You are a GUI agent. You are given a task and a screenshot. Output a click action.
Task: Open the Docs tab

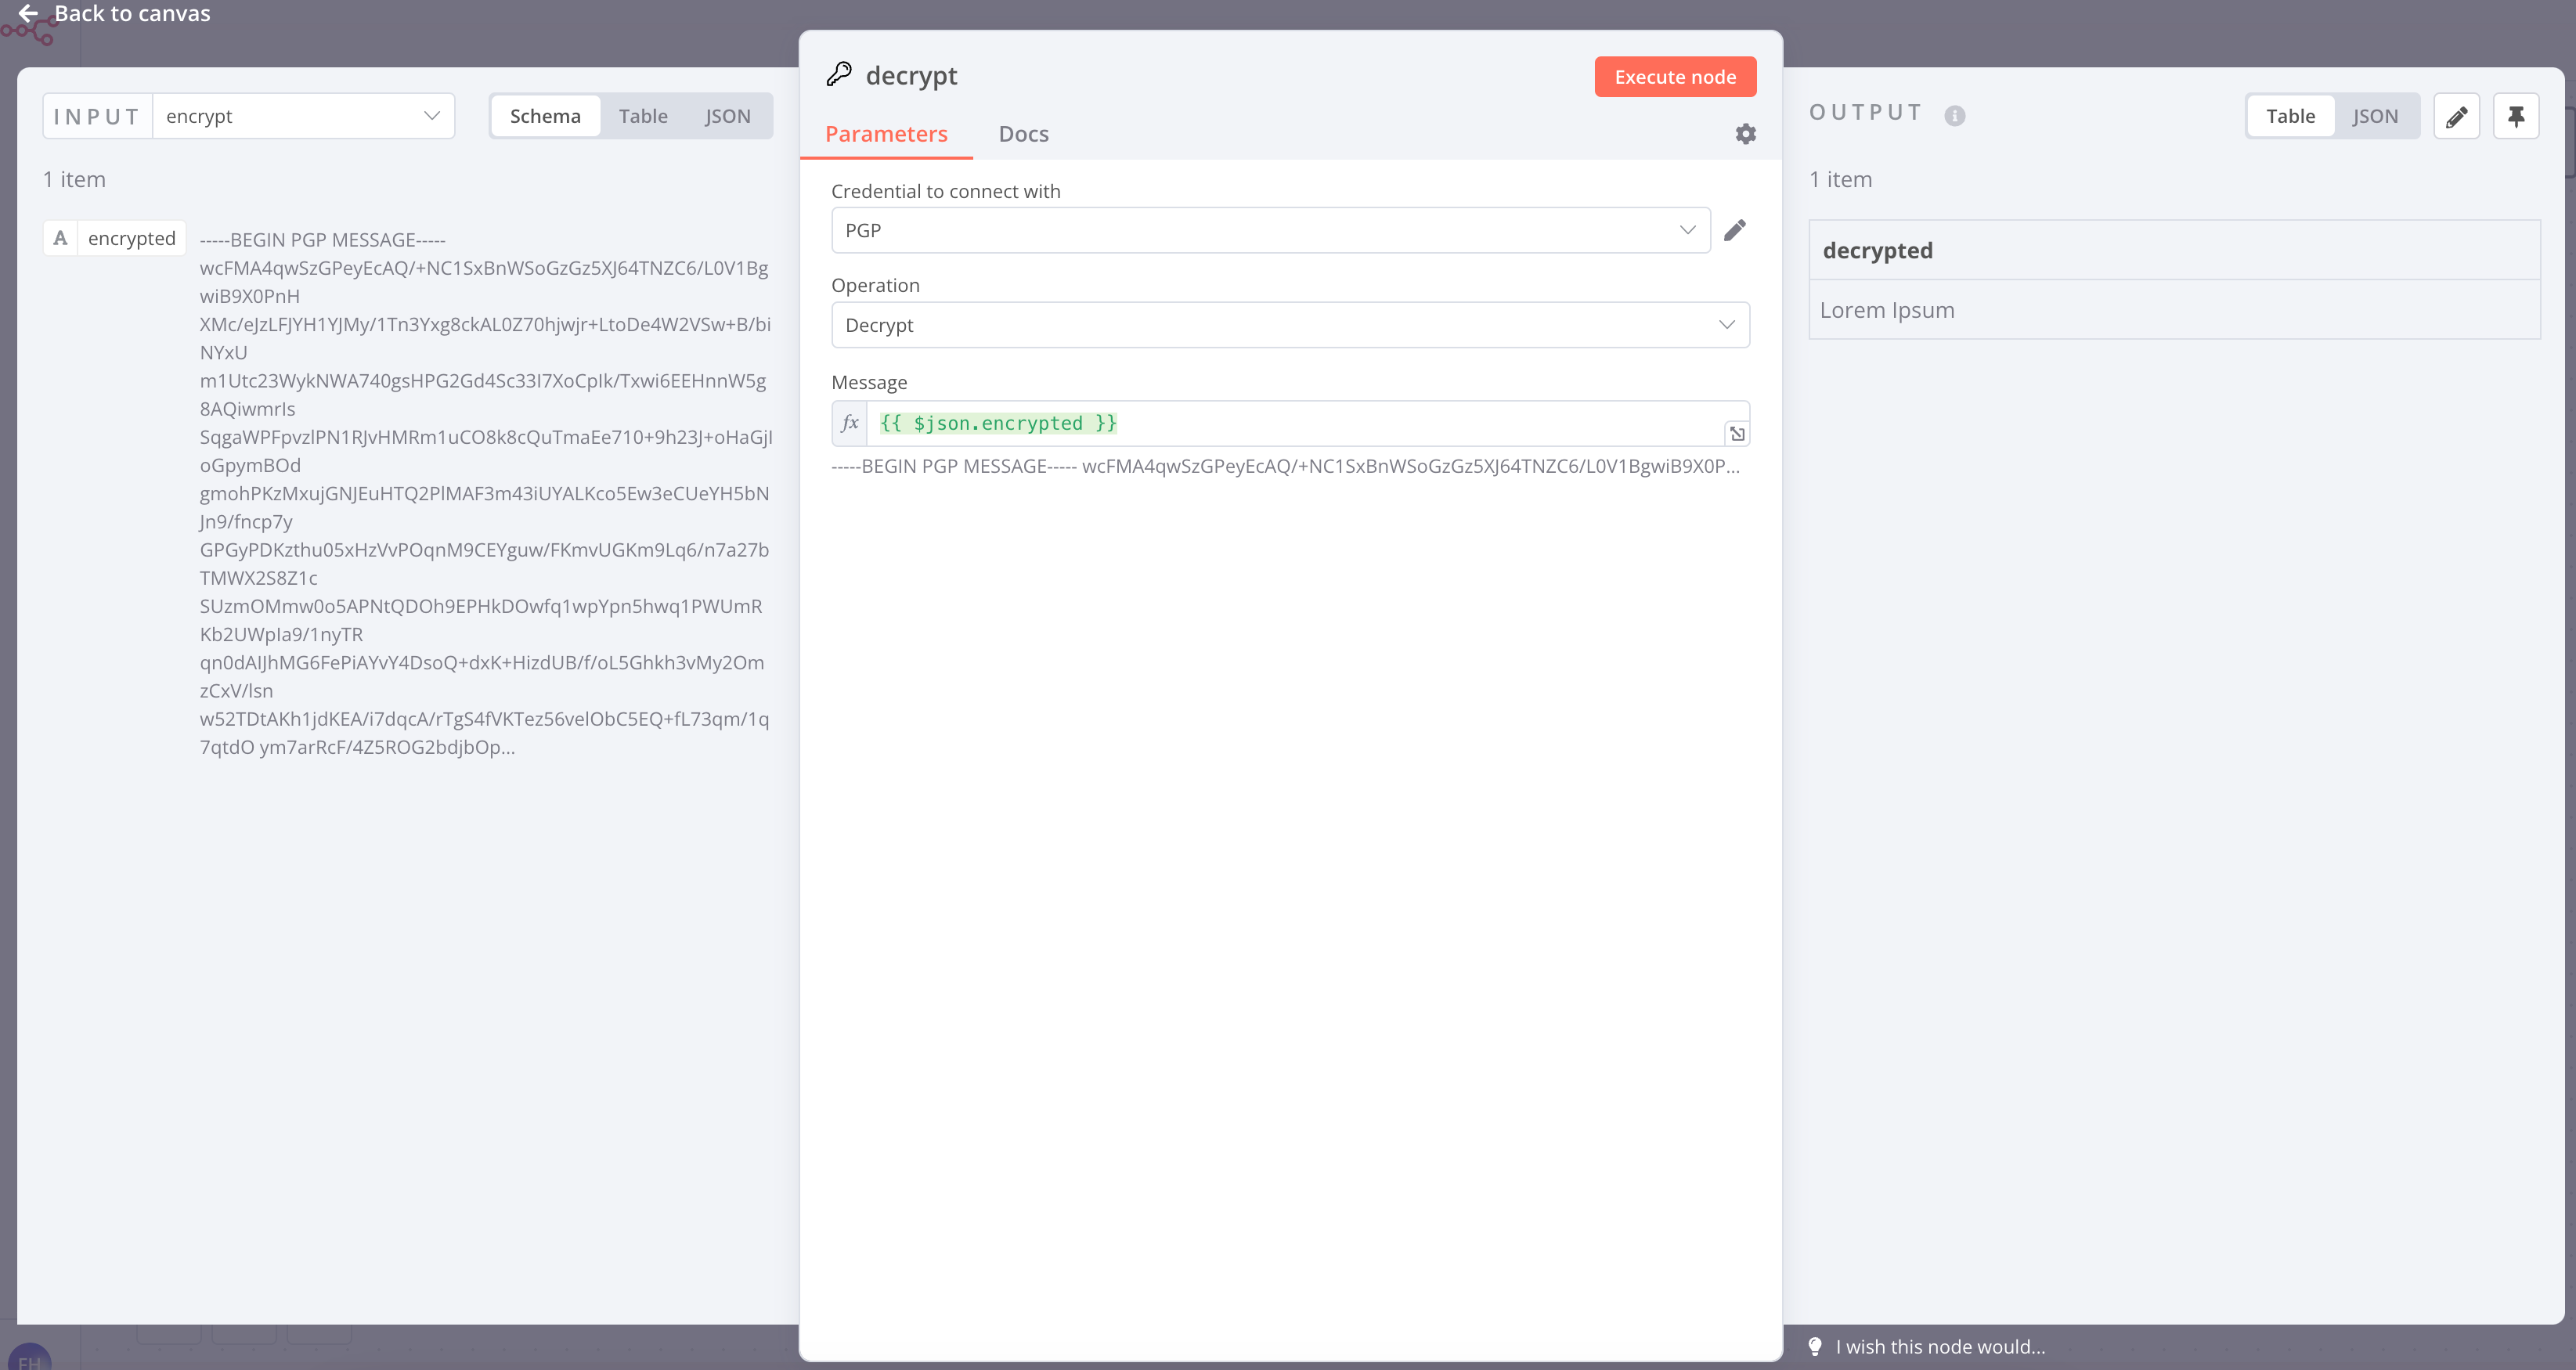click(1023, 134)
